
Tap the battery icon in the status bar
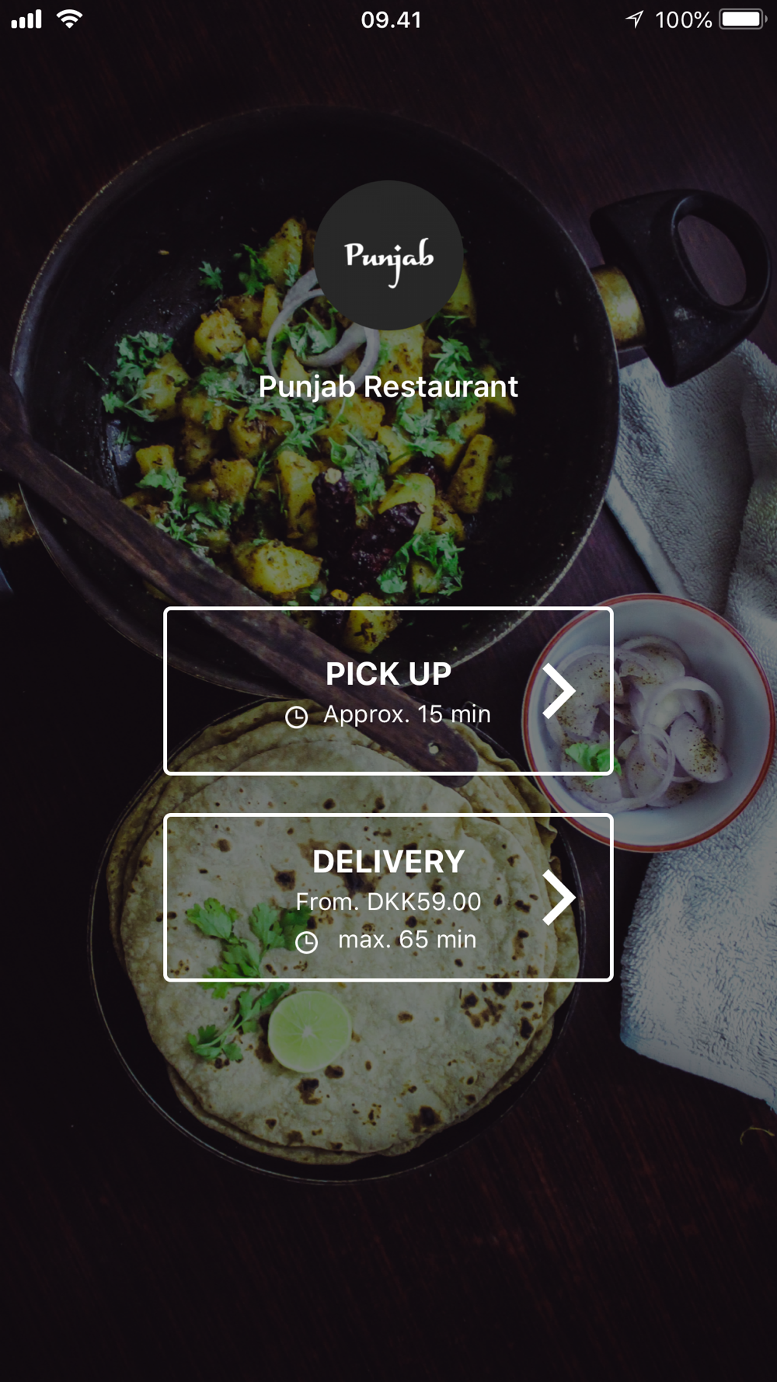[743, 19]
